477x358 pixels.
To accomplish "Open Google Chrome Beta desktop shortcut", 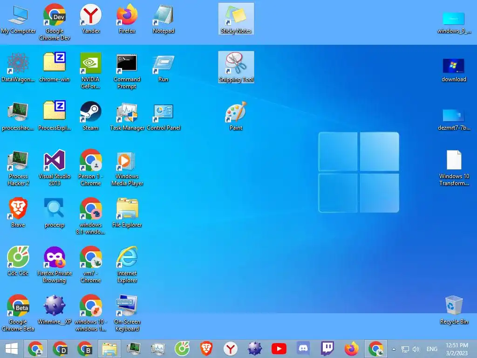I will tap(18, 313).
